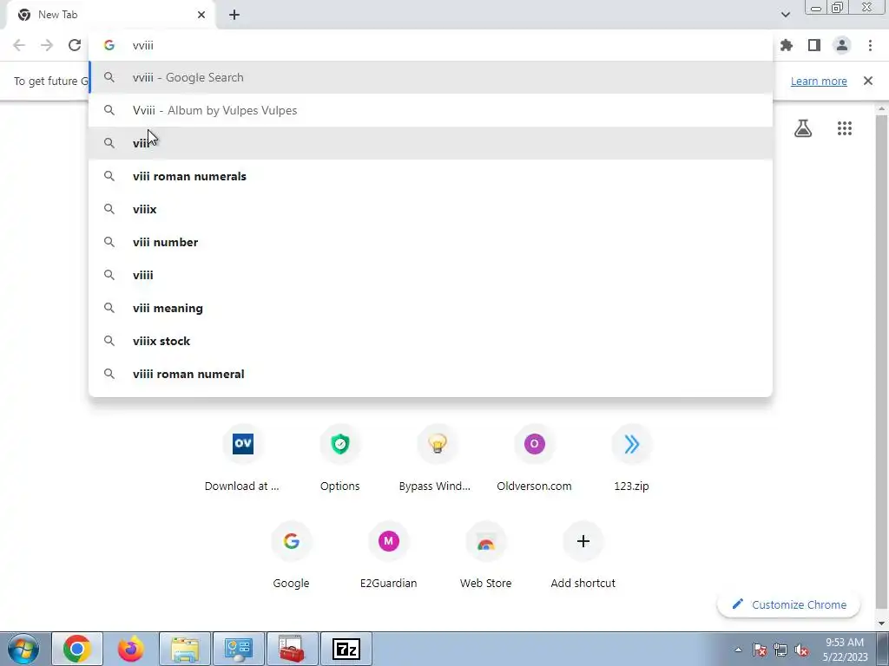
Task: Toggle the side panel icon
Action: click(x=814, y=45)
